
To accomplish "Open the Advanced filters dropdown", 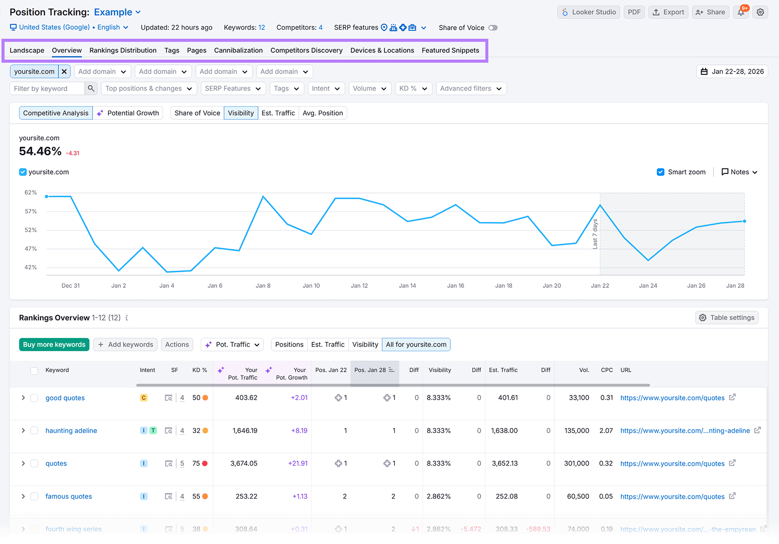I will pyautogui.click(x=470, y=88).
